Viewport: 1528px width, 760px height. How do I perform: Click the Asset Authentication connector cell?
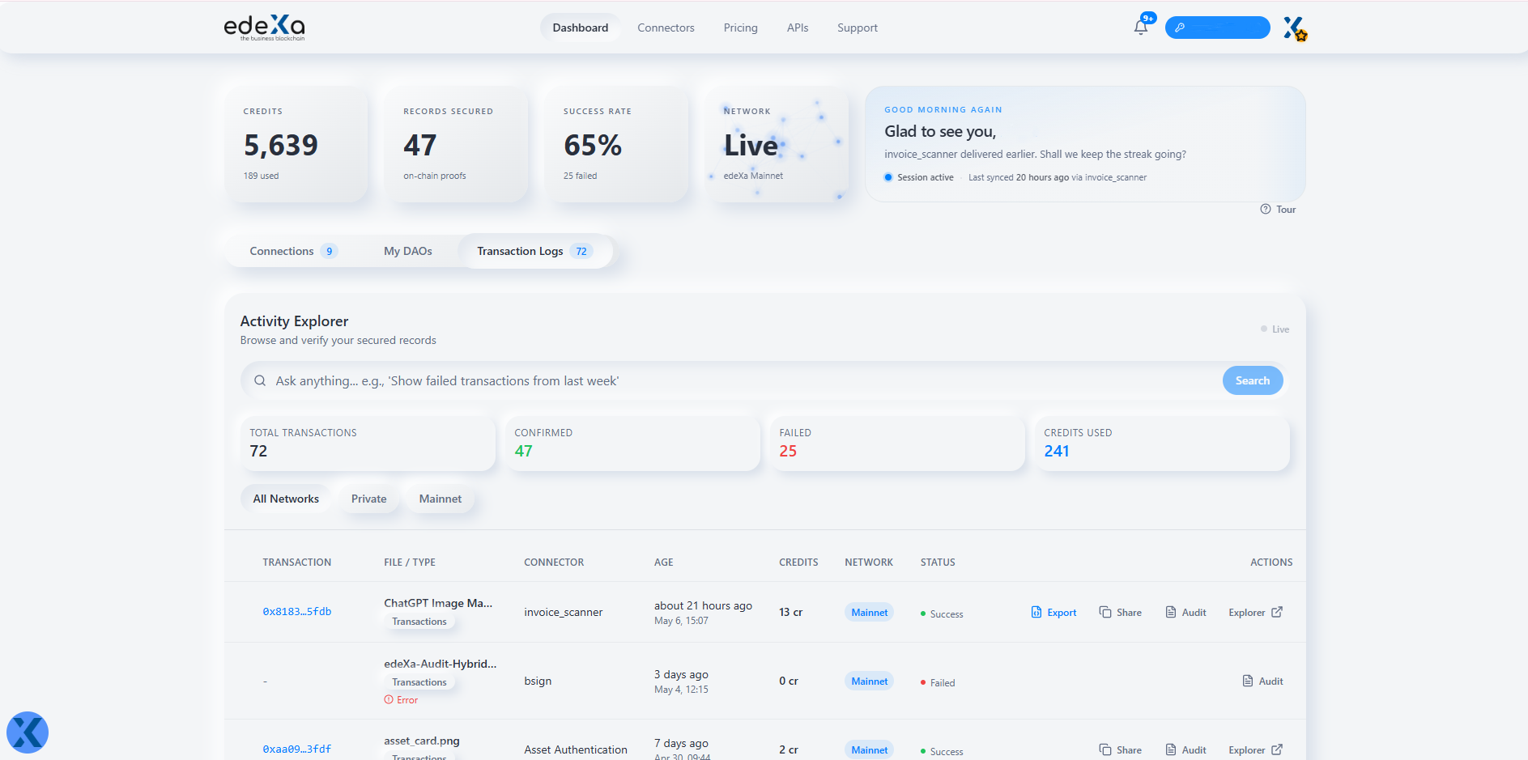[x=576, y=749]
